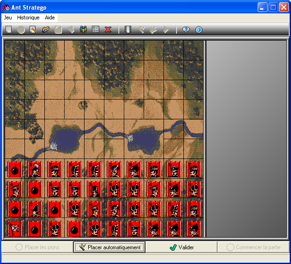Click the greyed-out plug toolbar icon

[153, 29]
